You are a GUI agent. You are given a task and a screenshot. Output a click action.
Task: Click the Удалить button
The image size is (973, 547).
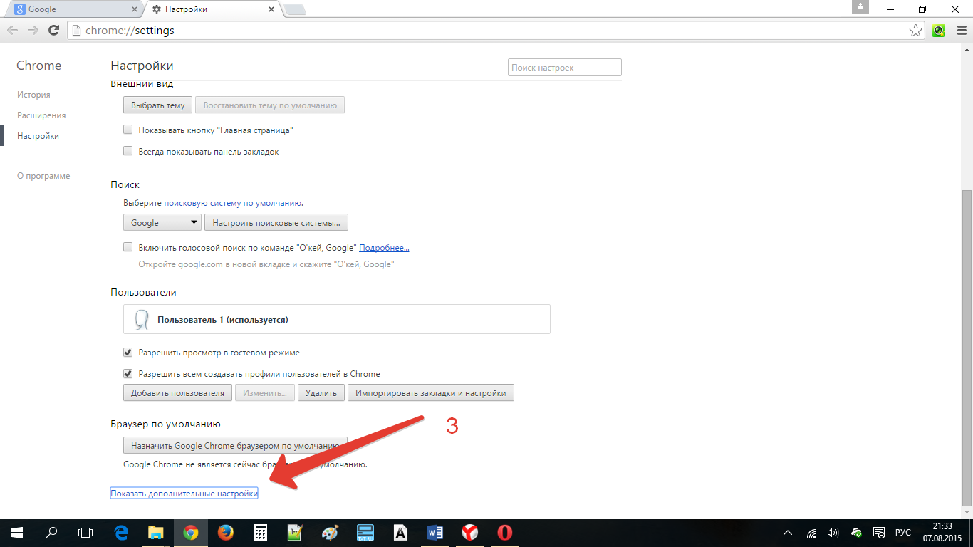tap(321, 392)
